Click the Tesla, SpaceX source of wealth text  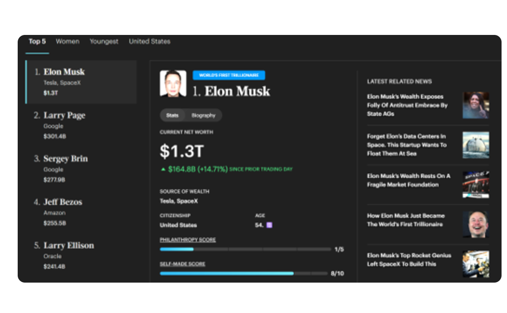click(x=179, y=201)
